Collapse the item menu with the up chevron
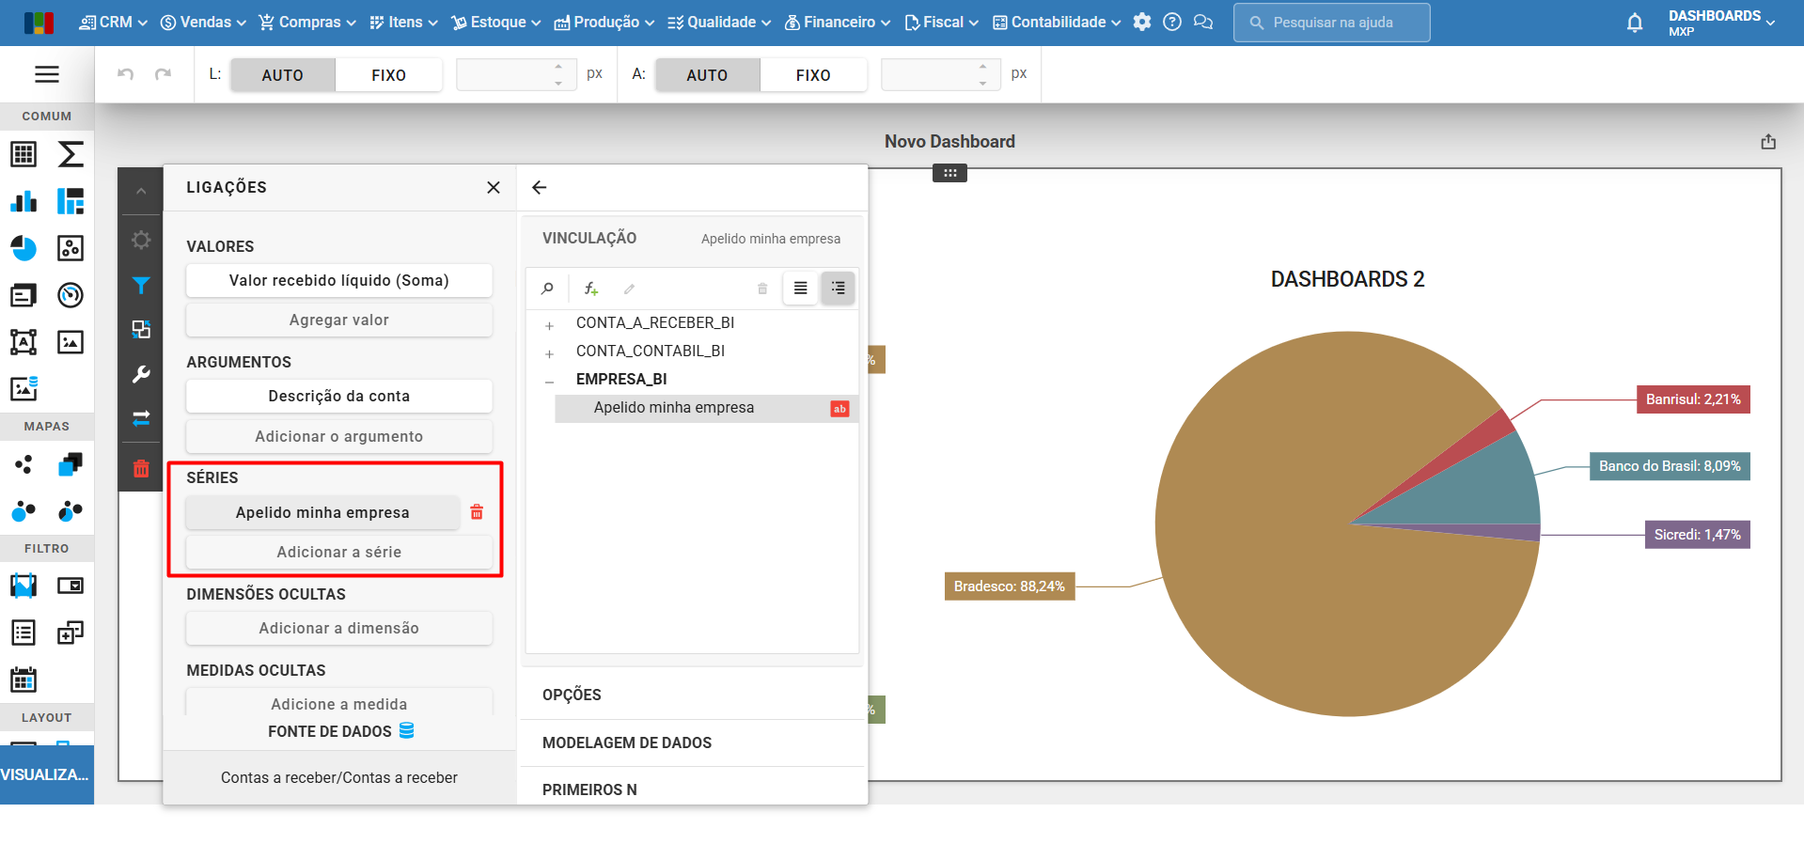 click(141, 192)
